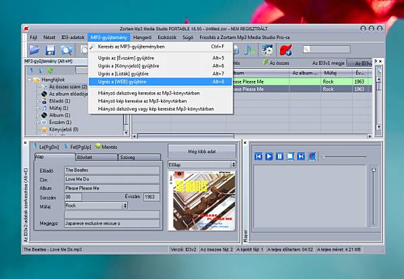Click the player's play button
404x279 pixels.
pos(269,156)
